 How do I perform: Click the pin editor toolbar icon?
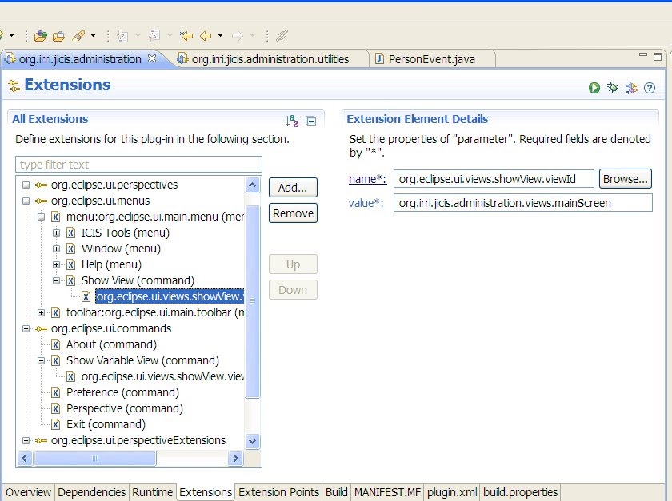[x=282, y=36]
